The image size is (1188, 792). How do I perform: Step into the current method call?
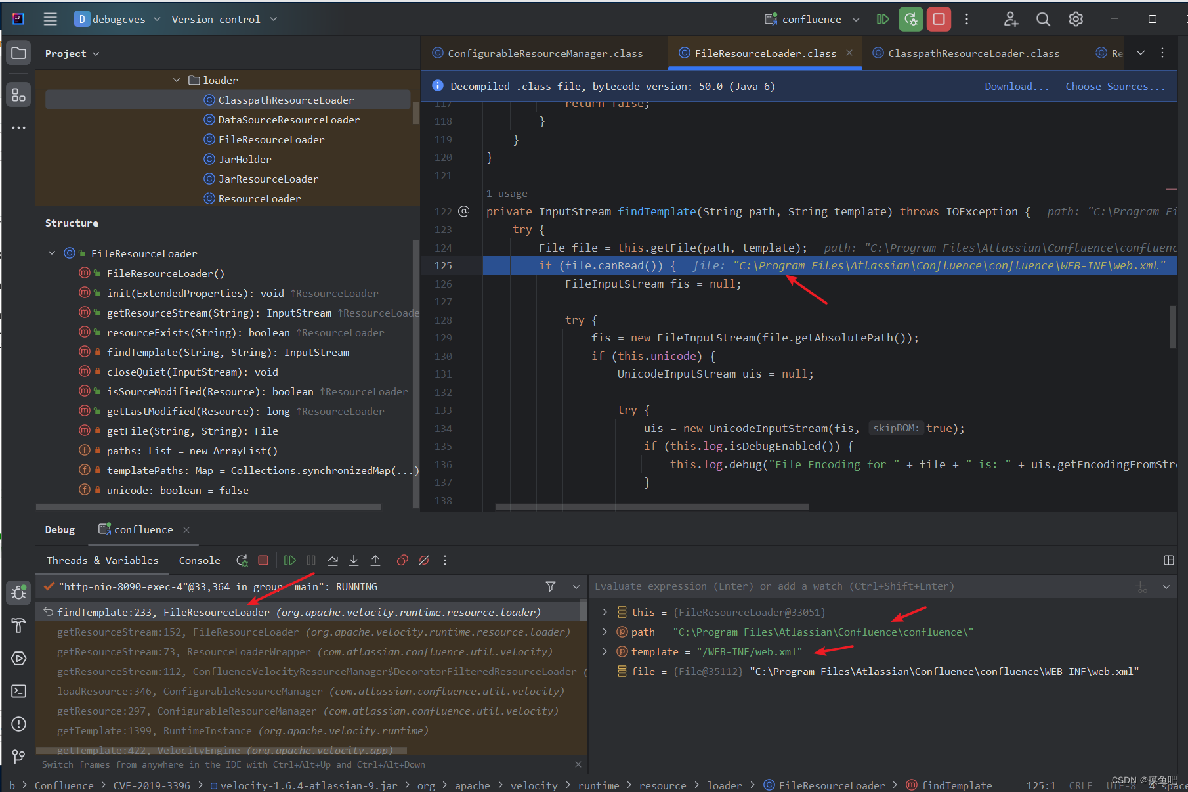[354, 560]
